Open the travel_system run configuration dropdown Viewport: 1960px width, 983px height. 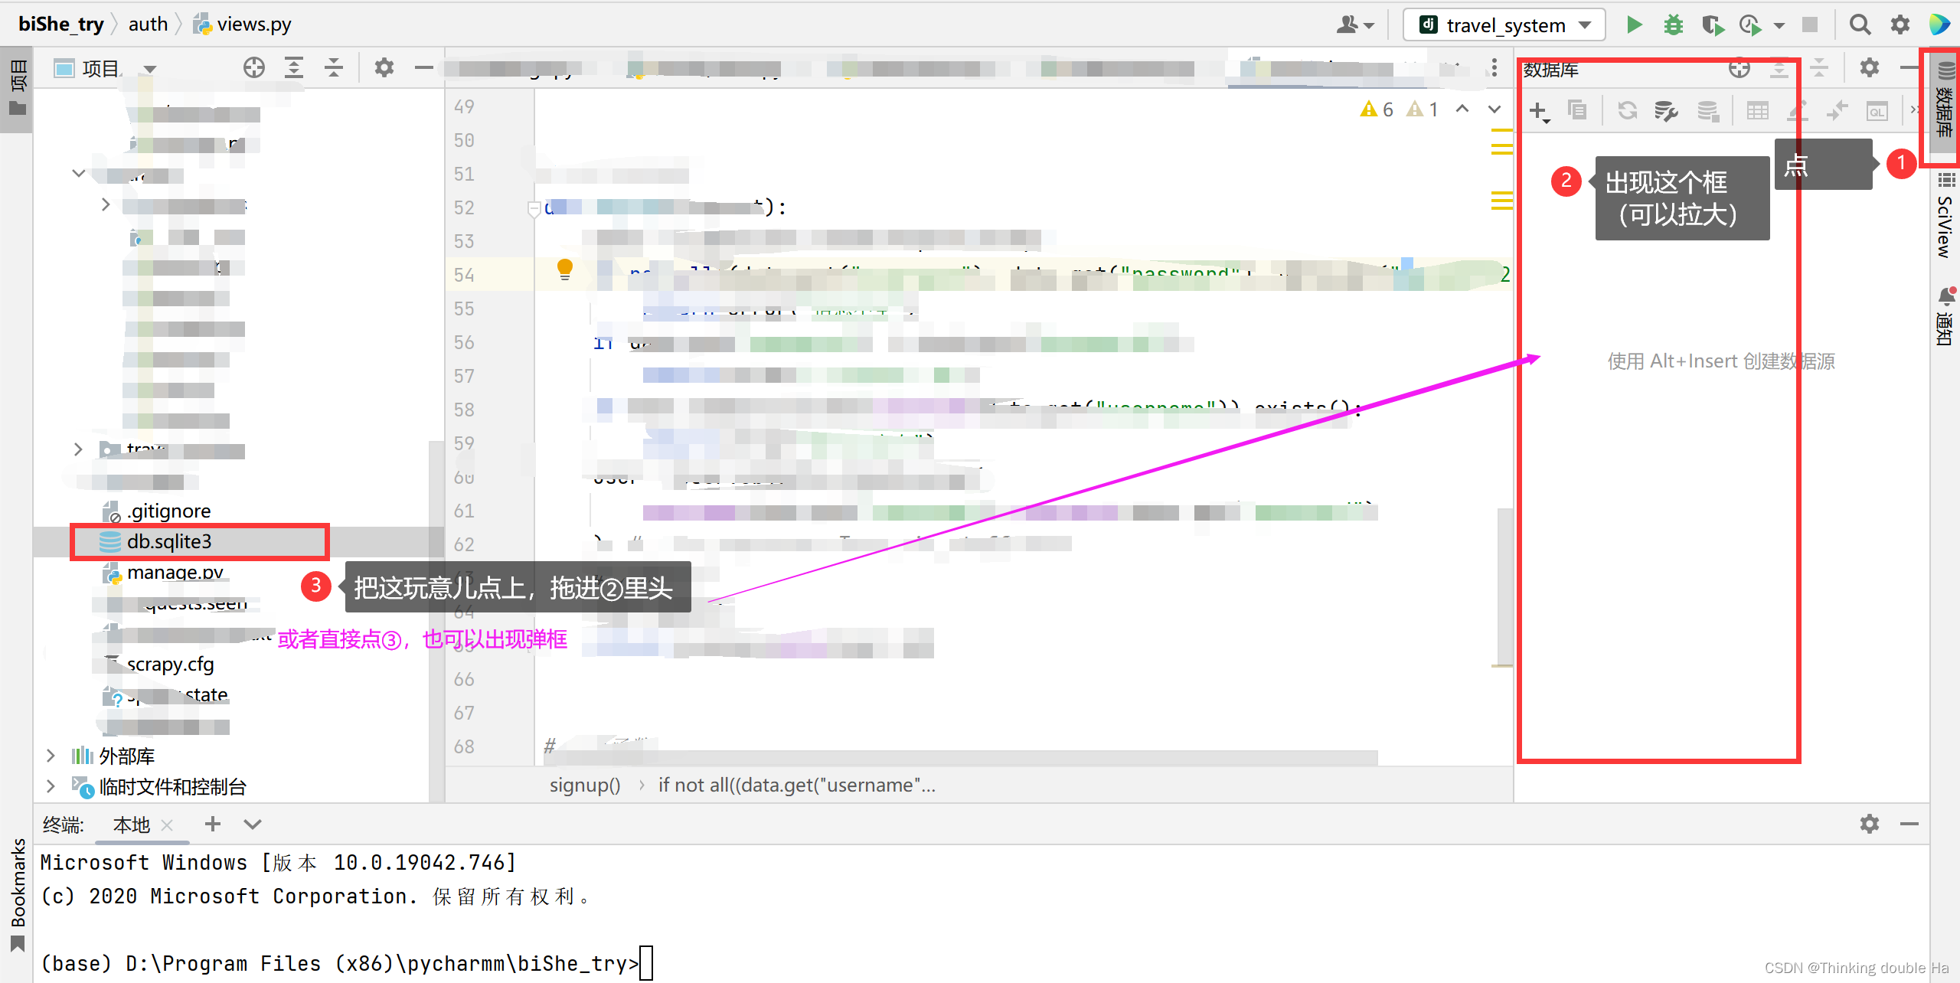1504,25
